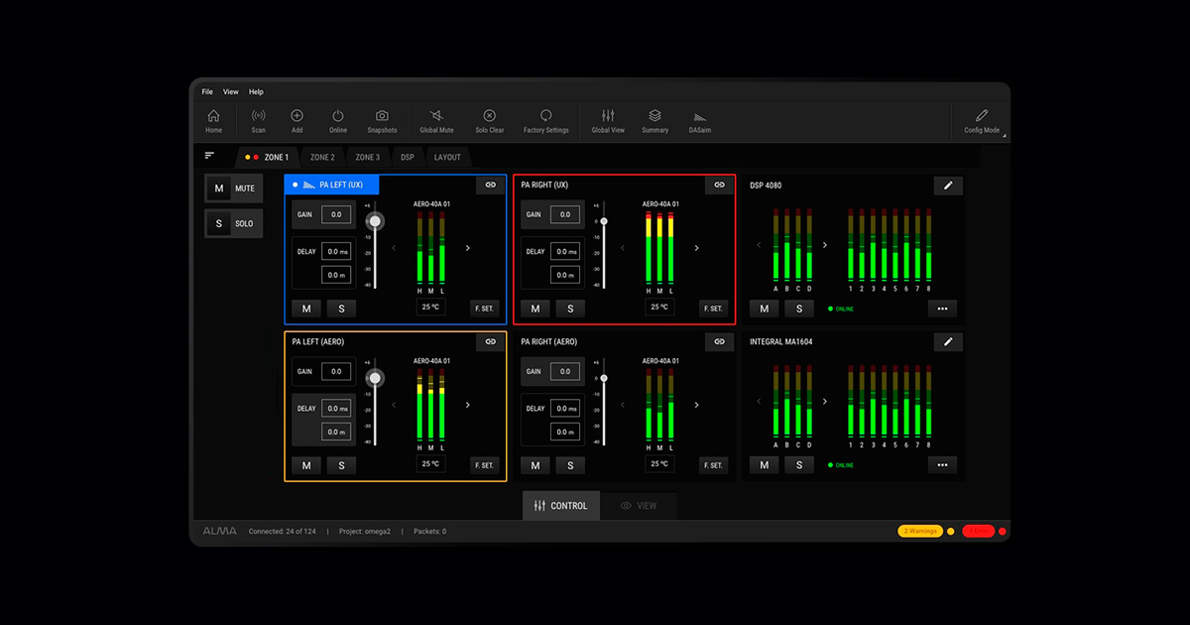The image size is (1190, 625).
Task: Select the VIEW mode button
Action: tap(639, 506)
